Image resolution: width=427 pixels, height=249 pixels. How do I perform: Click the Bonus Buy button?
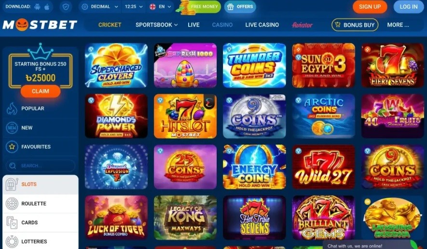(x=355, y=25)
